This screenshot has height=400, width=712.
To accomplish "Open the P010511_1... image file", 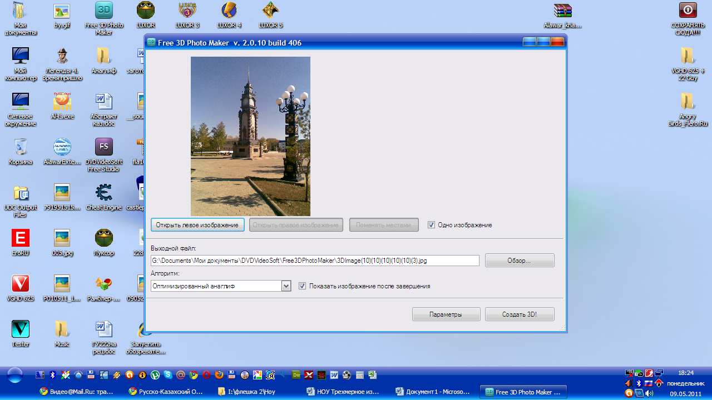I will click(x=62, y=288).
